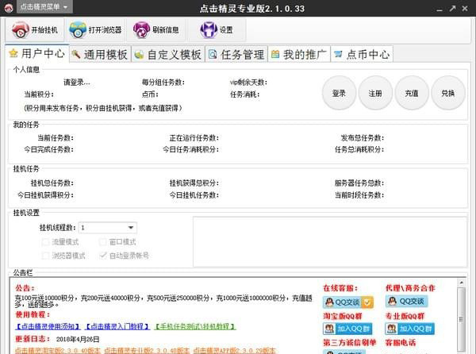Open 设置 settings icon

click(209, 29)
